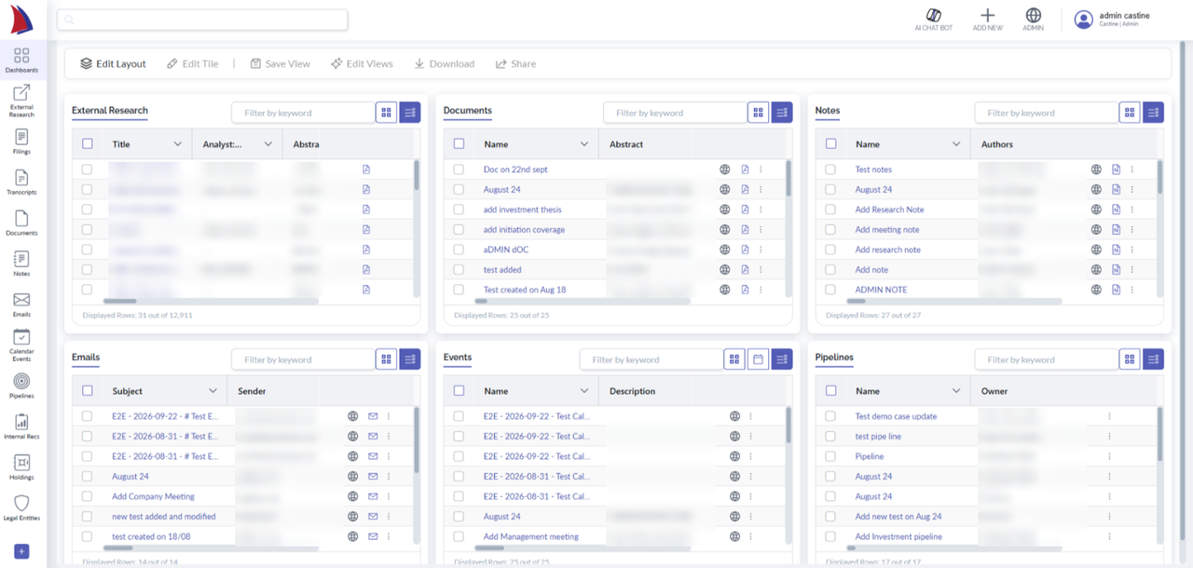Open the aDMIN dOC document link
1193x568 pixels.
point(506,250)
